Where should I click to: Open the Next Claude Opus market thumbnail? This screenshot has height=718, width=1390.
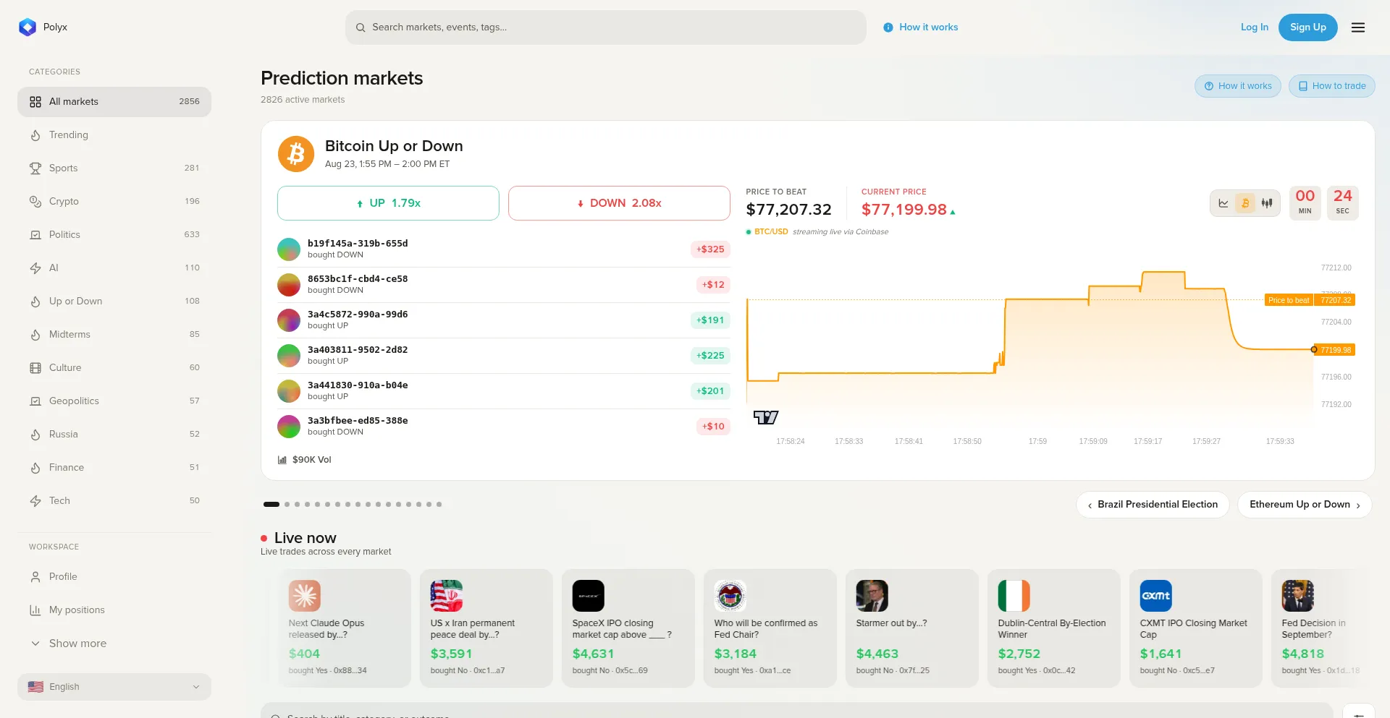tap(305, 596)
